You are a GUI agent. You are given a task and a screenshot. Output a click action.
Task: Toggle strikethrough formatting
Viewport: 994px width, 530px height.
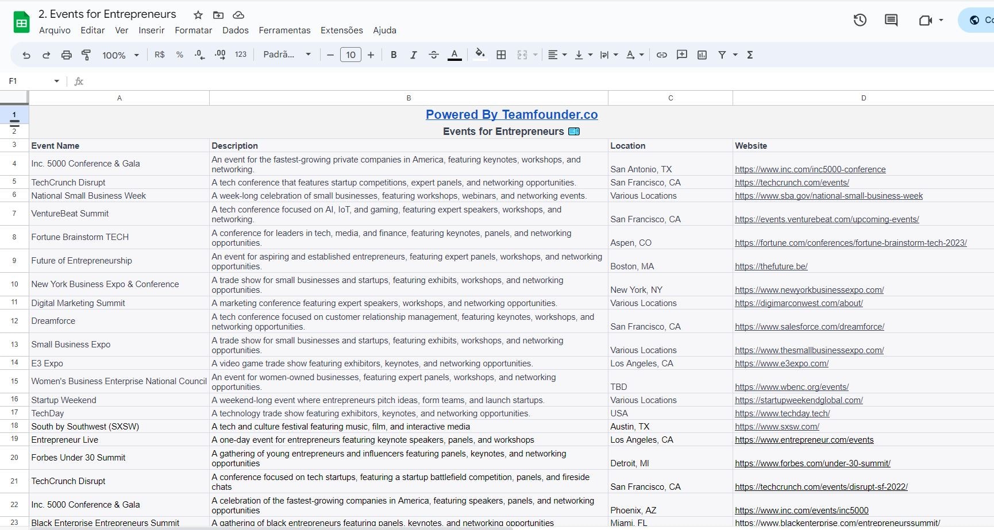point(434,55)
